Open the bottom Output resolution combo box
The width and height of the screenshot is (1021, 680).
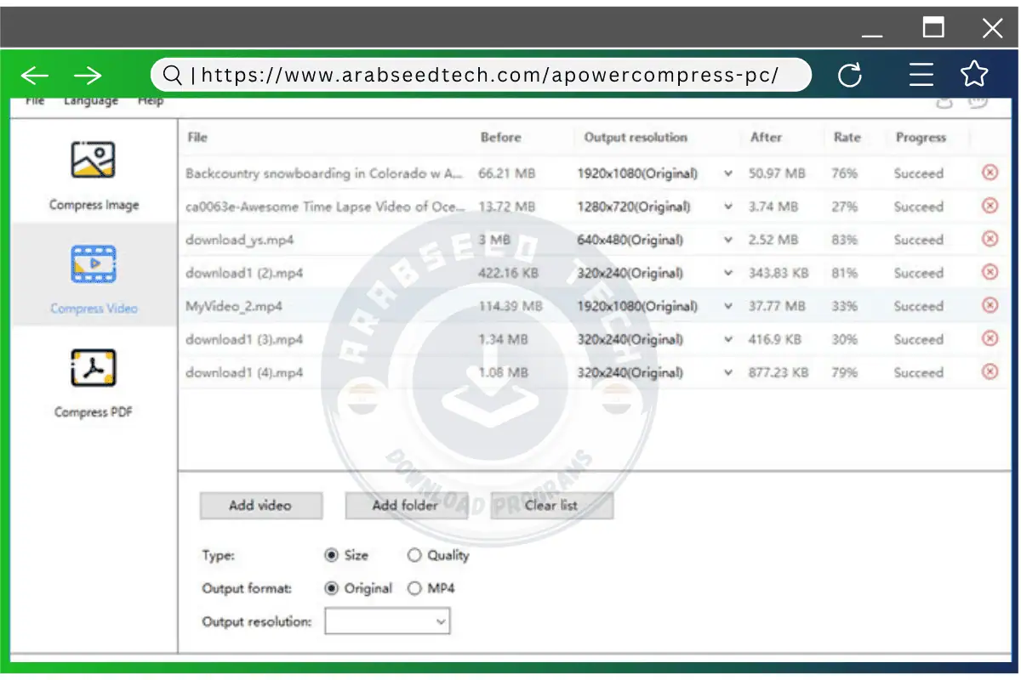tap(387, 621)
